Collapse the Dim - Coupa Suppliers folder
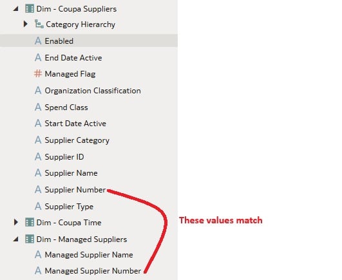Viewport: 342px width, 280px height. tap(15, 9)
